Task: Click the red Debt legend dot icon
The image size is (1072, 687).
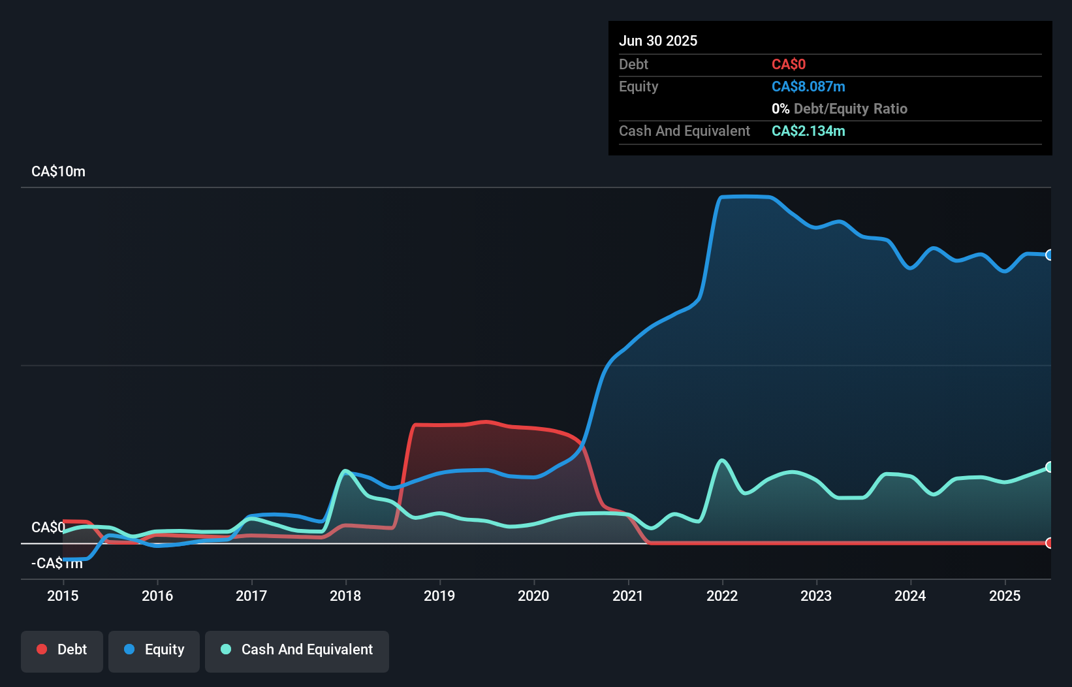Action: (x=41, y=649)
